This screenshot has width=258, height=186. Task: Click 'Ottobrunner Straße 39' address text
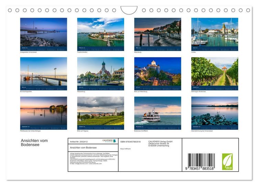coord(159,144)
